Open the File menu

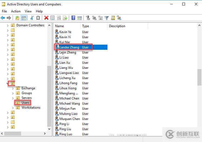pyautogui.click(x=4, y=11)
